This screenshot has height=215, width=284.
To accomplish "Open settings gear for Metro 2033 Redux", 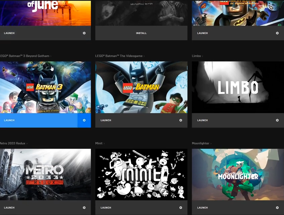I will click(84, 208).
